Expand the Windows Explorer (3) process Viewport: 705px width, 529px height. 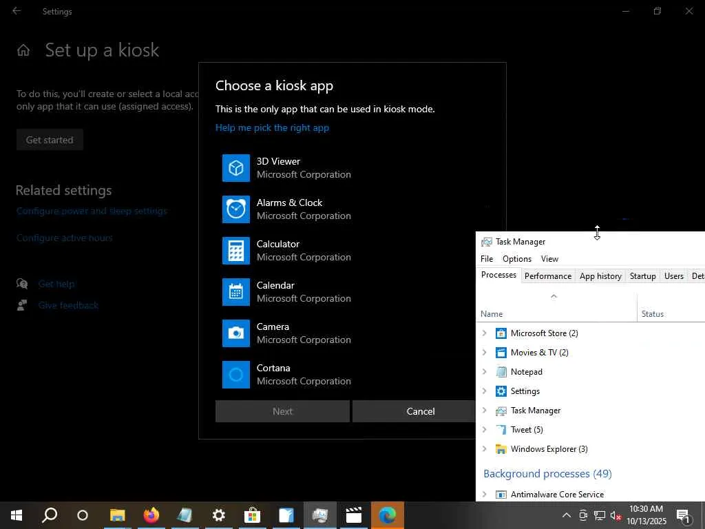point(484,449)
